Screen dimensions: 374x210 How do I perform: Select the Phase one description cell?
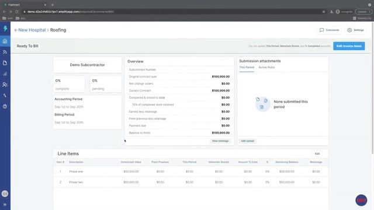click(76, 171)
